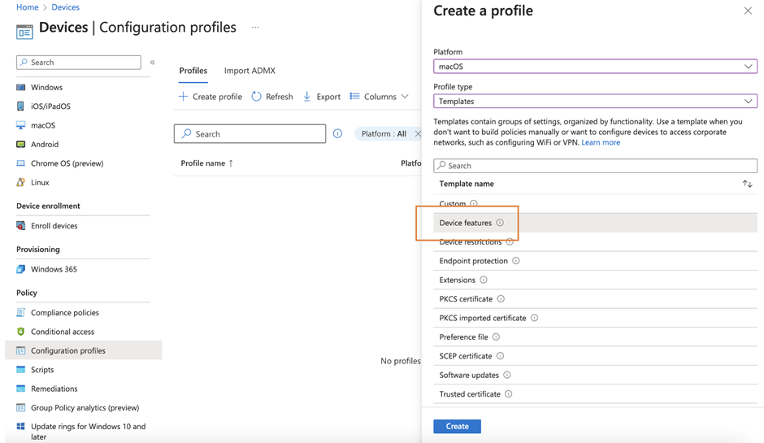
Task: Click the sidebar Search field
Action: pos(79,63)
